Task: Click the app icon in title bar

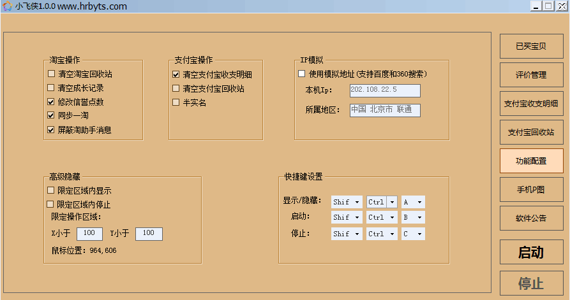Action: pos(7,6)
